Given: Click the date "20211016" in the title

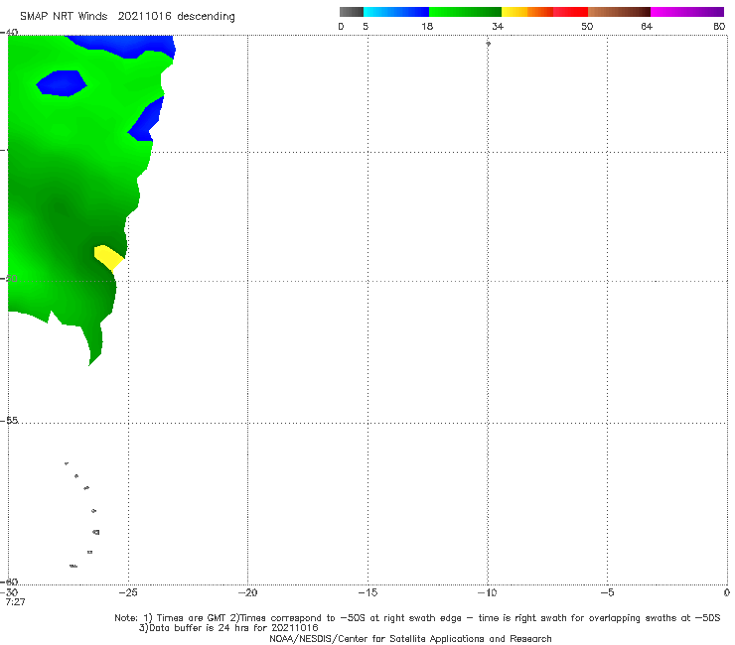Looking at the screenshot, I should [144, 16].
